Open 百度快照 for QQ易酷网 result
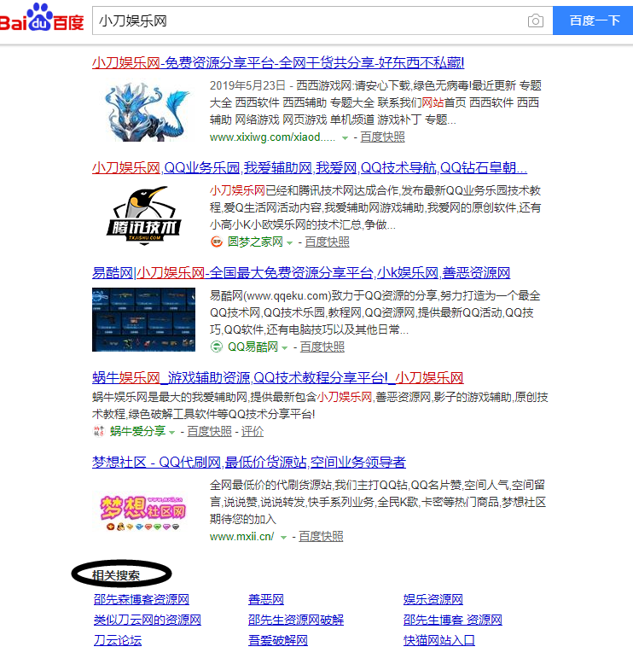Viewport: 633px width, 670px height. coord(322,347)
